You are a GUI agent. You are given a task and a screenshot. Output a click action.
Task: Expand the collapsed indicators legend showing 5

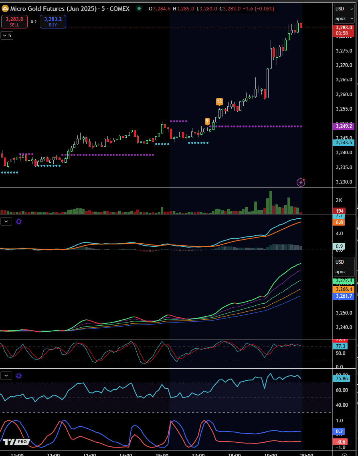[x=7, y=36]
